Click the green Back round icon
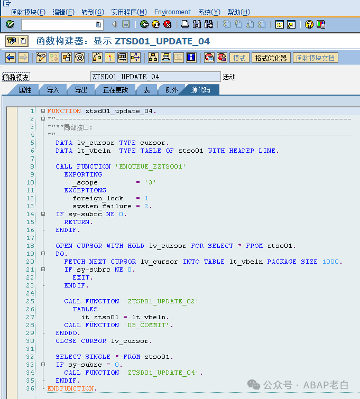Image resolution: width=360 pixels, height=399 pixels. pyautogui.click(x=144, y=24)
